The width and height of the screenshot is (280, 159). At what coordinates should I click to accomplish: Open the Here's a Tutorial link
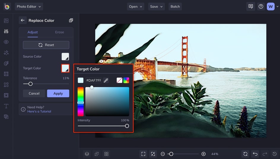(39, 111)
